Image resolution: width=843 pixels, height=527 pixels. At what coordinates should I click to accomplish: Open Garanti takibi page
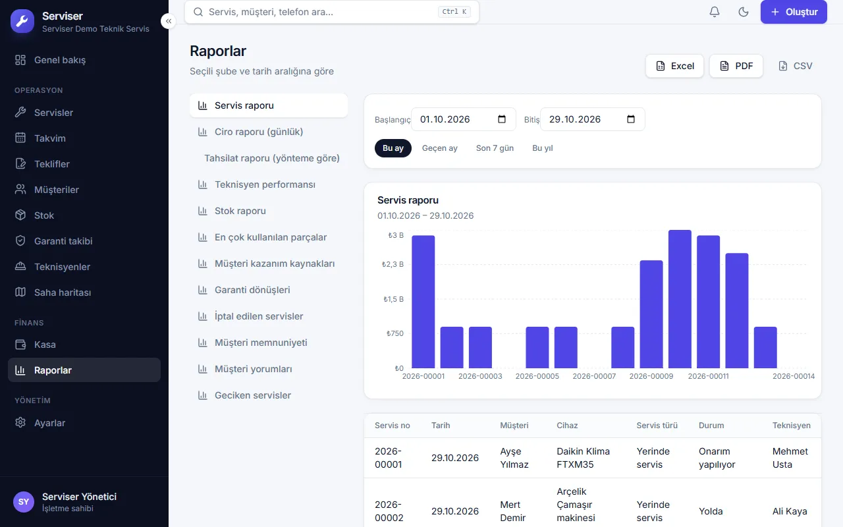click(84, 241)
